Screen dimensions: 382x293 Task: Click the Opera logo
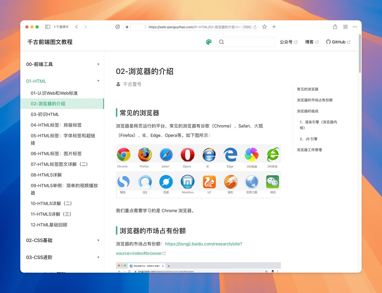click(187, 155)
